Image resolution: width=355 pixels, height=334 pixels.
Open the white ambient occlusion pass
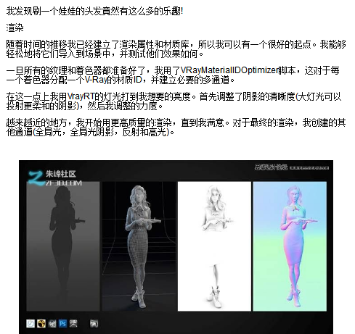pyautogui.click(x=214, y=246)
